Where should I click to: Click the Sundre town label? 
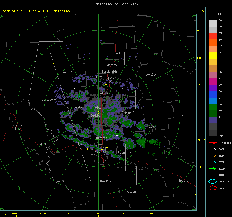coord(78,107)
